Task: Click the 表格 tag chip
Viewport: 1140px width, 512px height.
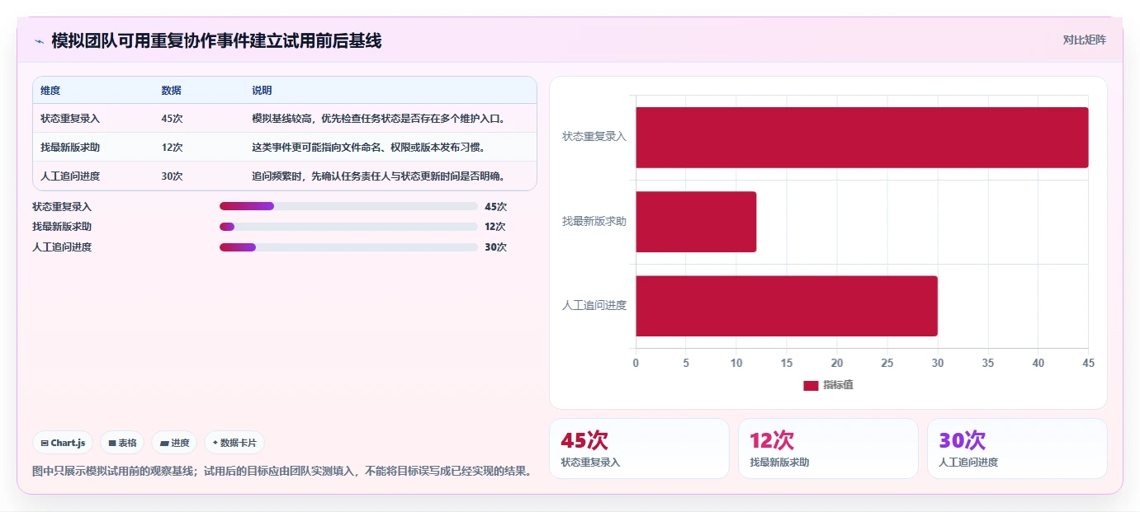Action: point(122,443)
